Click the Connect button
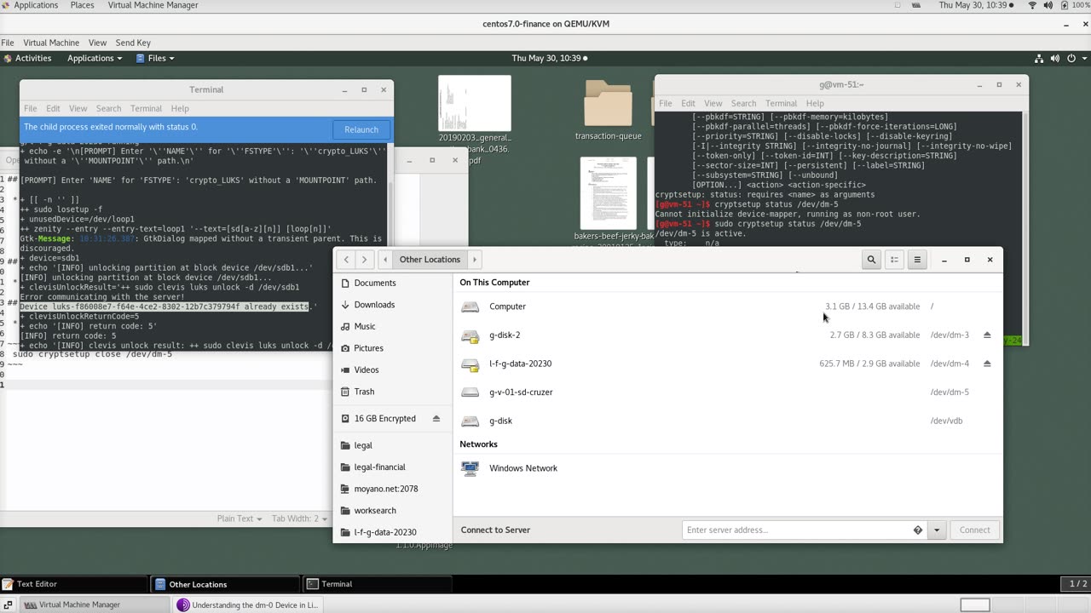 point(974,530)
